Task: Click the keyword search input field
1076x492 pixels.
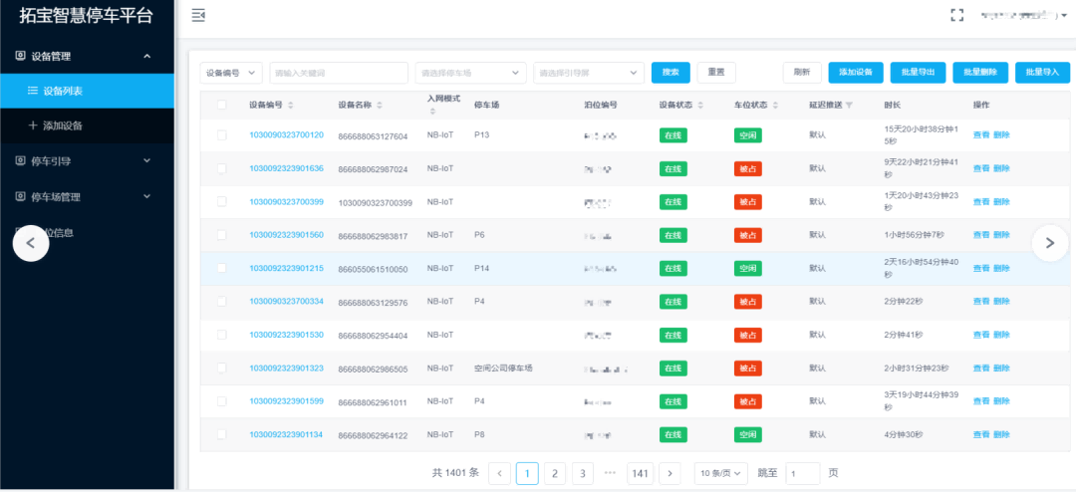Action: 339,73
